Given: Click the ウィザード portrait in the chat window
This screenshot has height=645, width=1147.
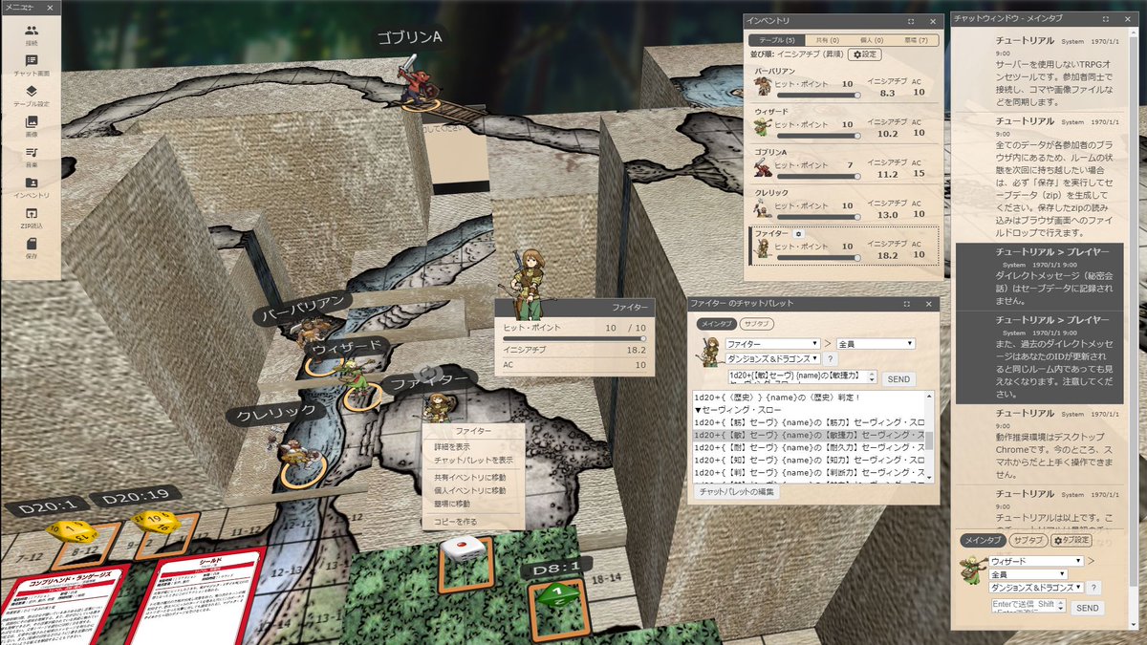Looking at the screenshot, I should coord(974,570).
